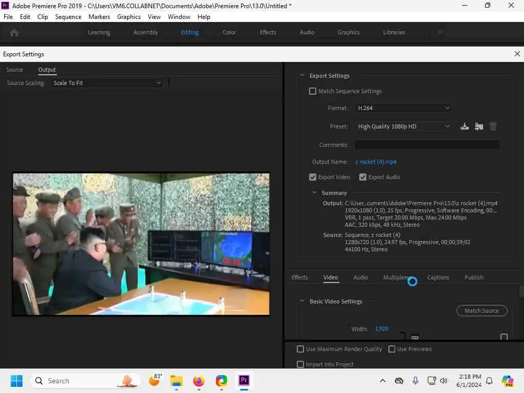
Task: Click the Windows taskbar Search box
Action: point(85,381)
